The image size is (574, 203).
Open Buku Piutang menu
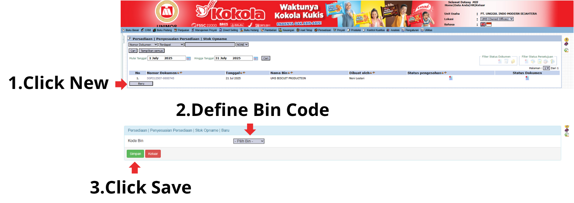tap(162, 30)
